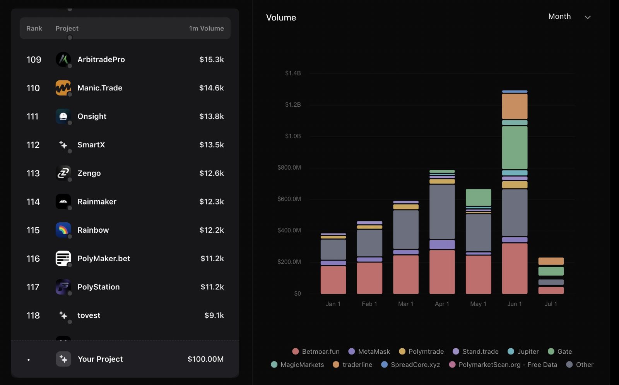Open the tovest project link
Image resolution: width=619 pixels, height=385 pixels.
tap(125, 315)
